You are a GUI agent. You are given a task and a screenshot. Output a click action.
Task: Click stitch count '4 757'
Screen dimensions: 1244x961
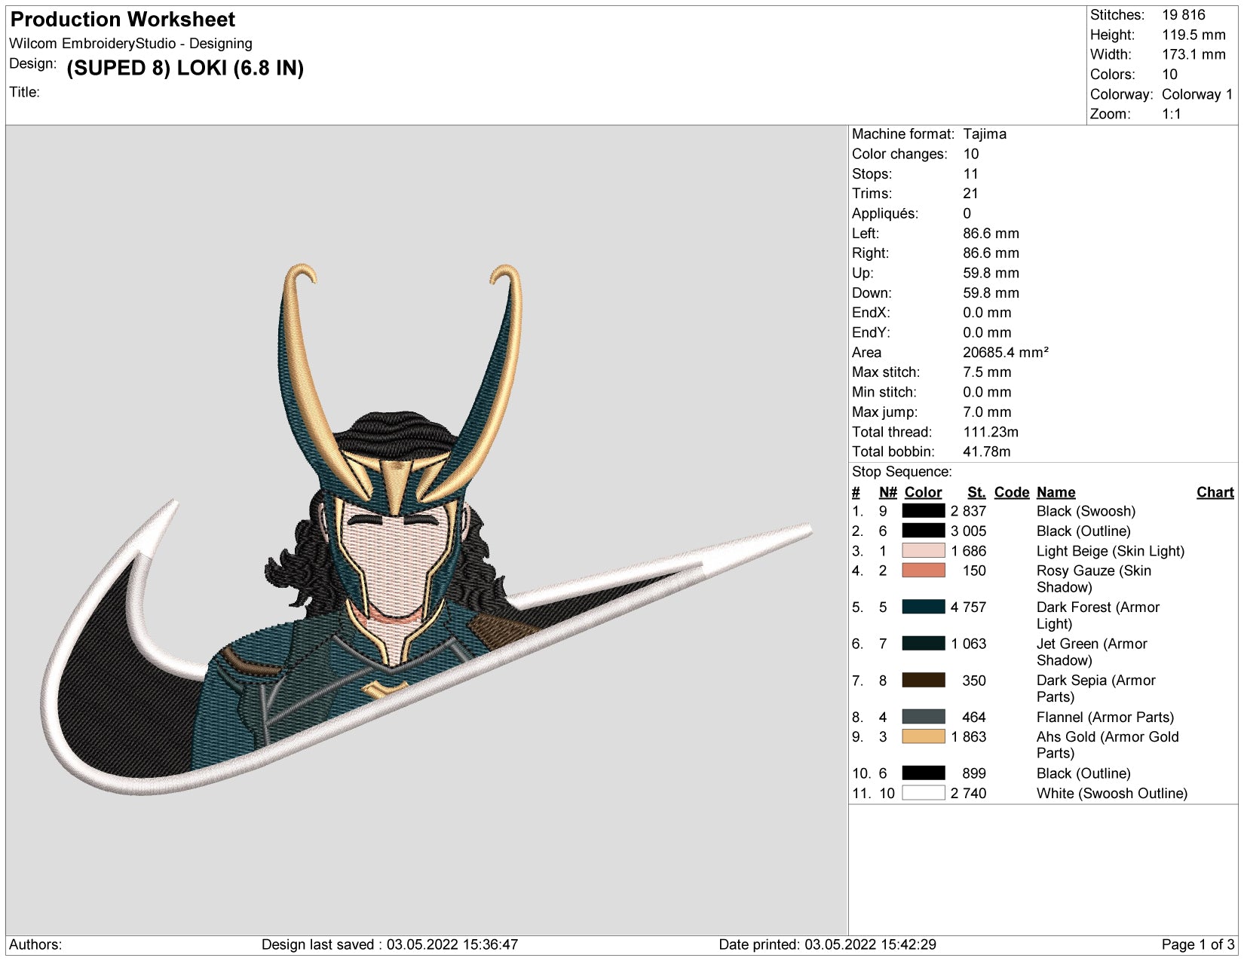click(x=968, y=607)
